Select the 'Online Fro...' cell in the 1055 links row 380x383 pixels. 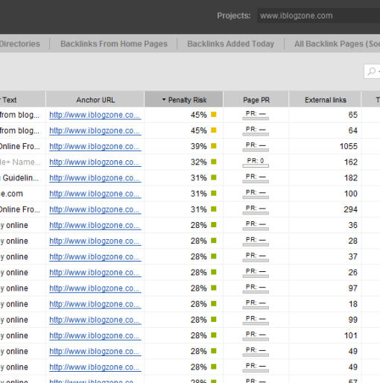20,146
